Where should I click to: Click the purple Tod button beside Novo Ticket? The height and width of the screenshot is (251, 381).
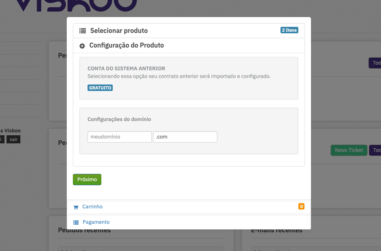tap(375, 150)
